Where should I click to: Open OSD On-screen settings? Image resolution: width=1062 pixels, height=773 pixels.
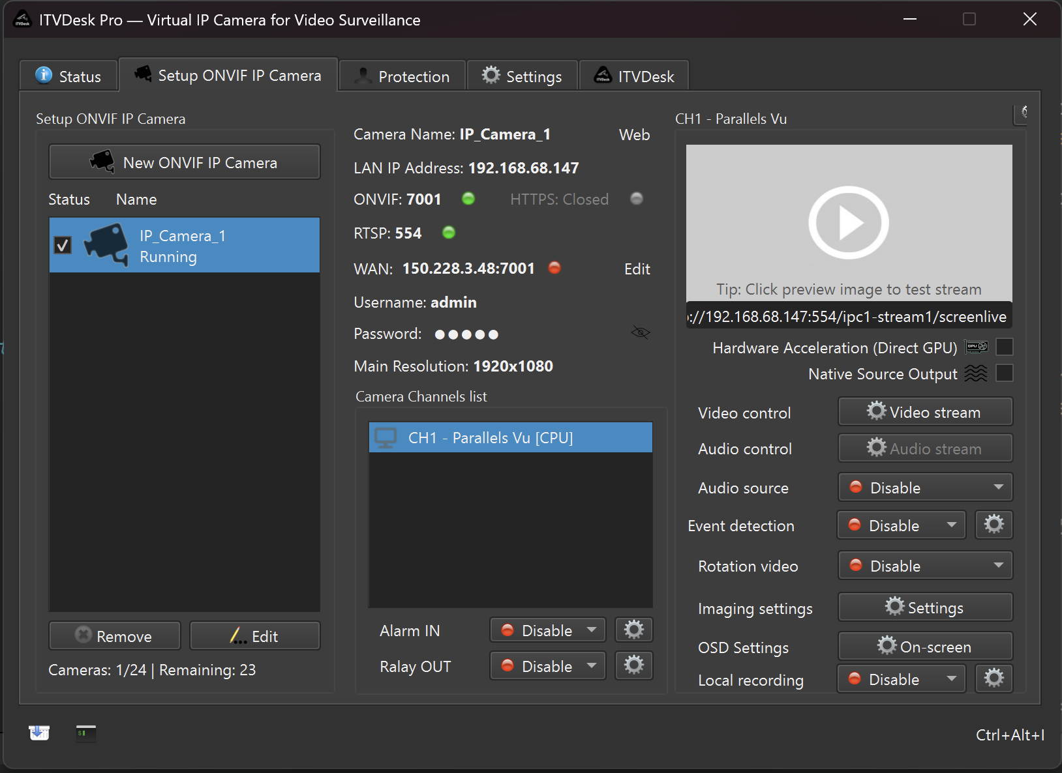click(925, 647)
